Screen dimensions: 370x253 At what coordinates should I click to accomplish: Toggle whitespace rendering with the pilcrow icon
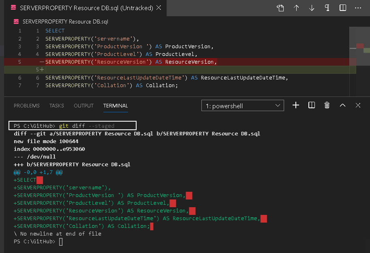point(327,8)
